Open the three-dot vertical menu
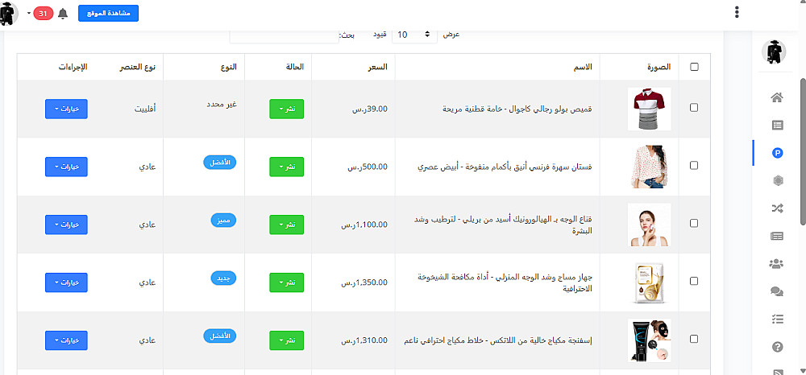 [x=737, y=12]
